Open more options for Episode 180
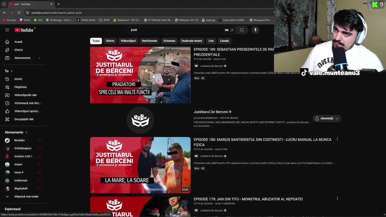 pos(337,139)
